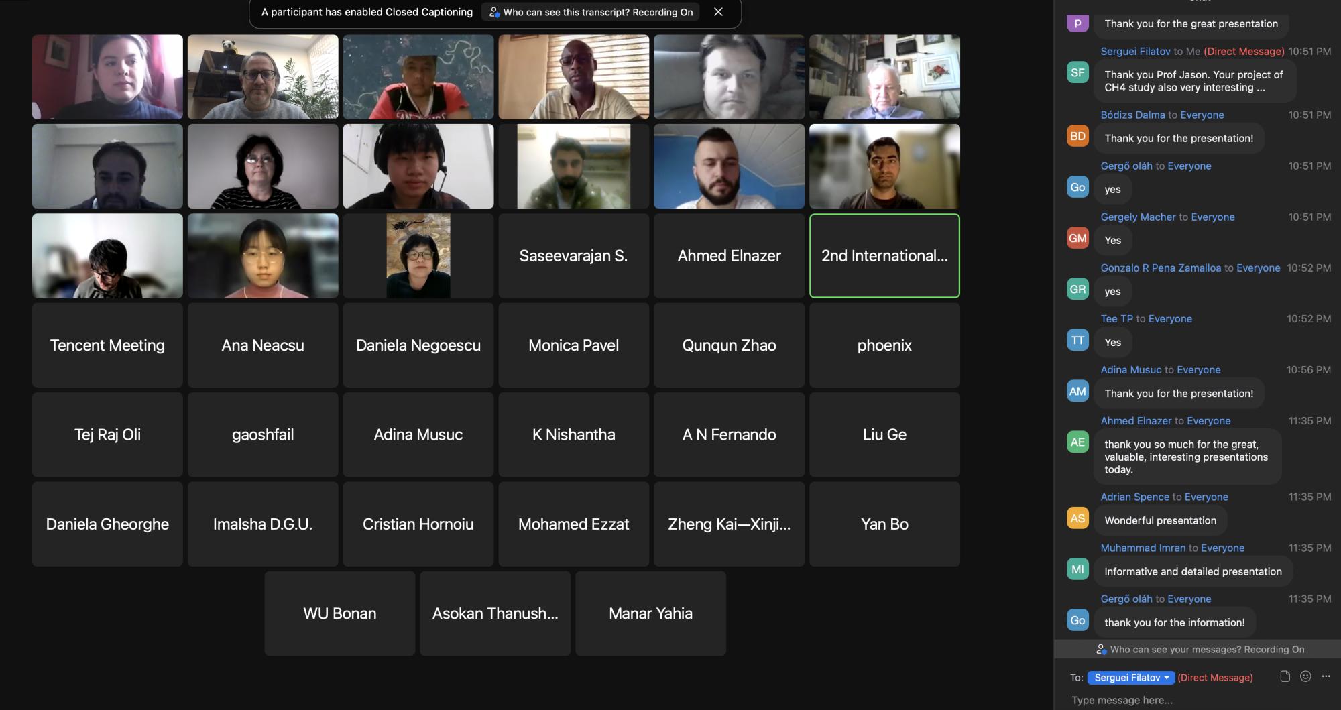Select Manar Yahia's participant tile
The height and width of the screenshot is (710, 1341).
pos(650,613)
